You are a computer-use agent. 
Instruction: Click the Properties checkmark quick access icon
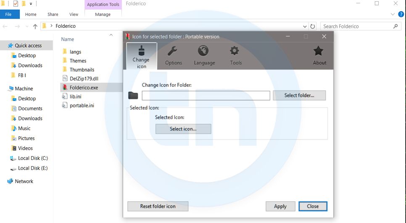(x=16, y=4)
